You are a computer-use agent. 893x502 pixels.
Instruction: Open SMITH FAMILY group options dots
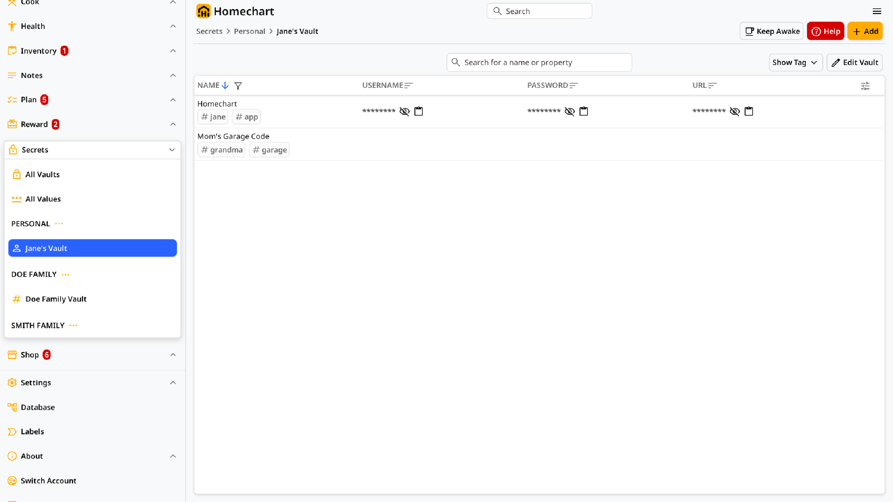[73, 326]
